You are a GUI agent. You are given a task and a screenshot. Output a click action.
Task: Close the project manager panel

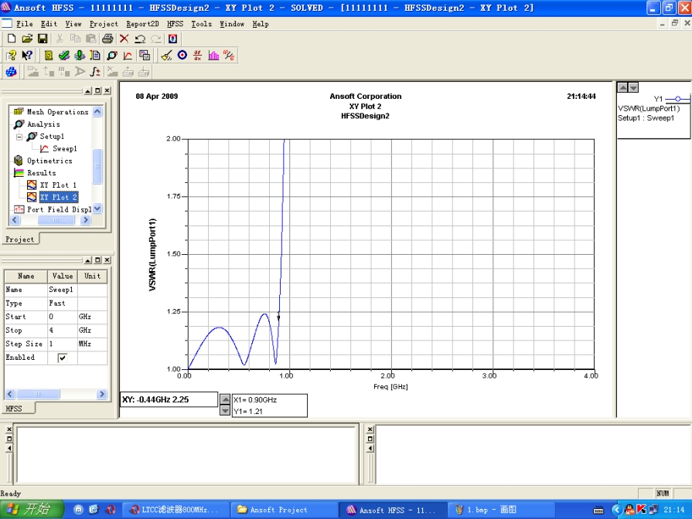107,90
